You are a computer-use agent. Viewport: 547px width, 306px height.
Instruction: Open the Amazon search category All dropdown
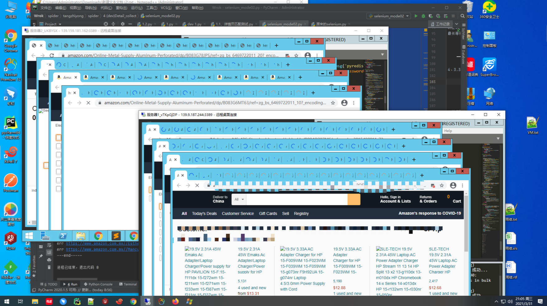[239, 199]
